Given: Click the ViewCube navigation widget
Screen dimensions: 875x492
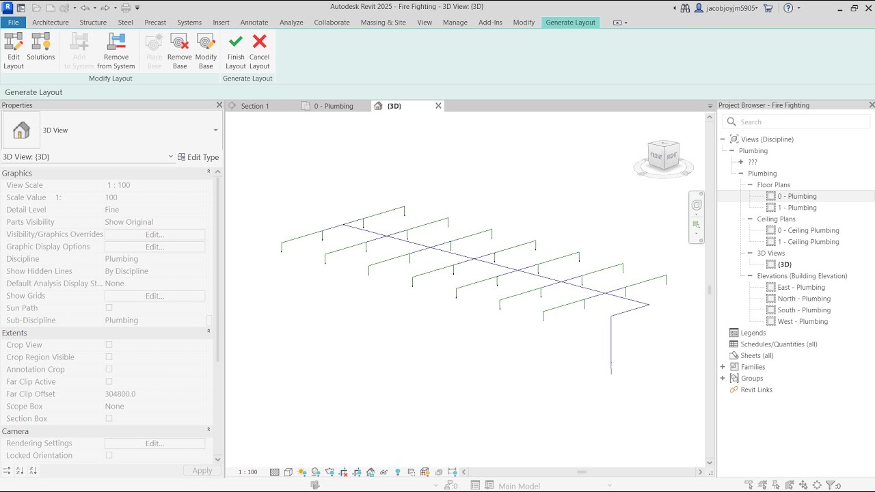Looking at the screenshot, I should (x=664, y=159).
